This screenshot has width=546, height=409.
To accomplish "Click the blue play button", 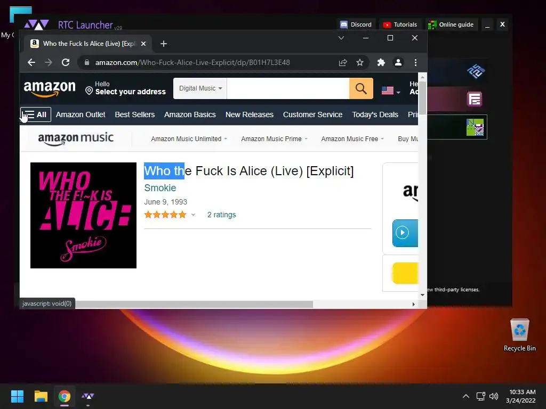I will 405,233.
